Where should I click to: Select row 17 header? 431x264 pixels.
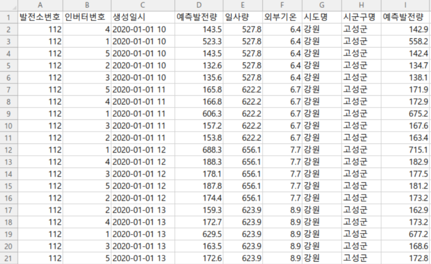click(x=9, y=210)
